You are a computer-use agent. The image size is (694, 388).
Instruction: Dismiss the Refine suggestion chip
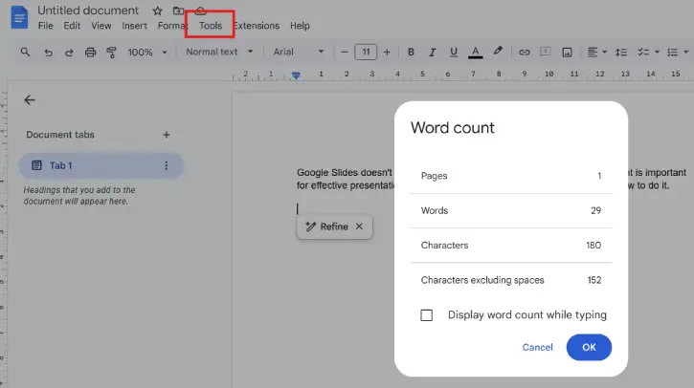(359, 226)
